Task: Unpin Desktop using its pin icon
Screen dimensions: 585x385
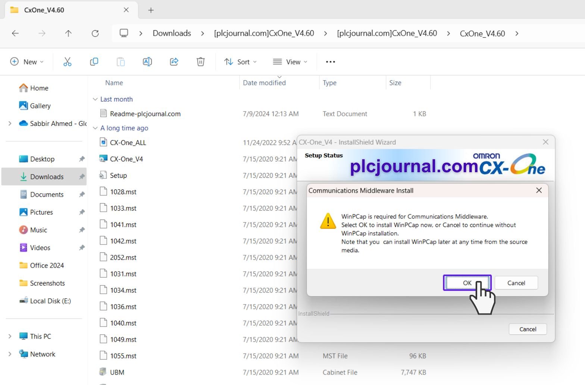Action: coord(82,159)
